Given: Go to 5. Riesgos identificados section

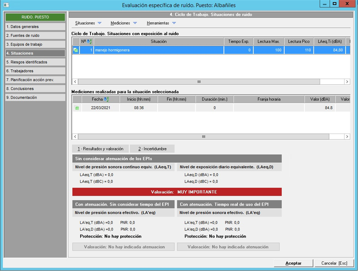Looking at the screenshot, I should (x=35, y=62).
